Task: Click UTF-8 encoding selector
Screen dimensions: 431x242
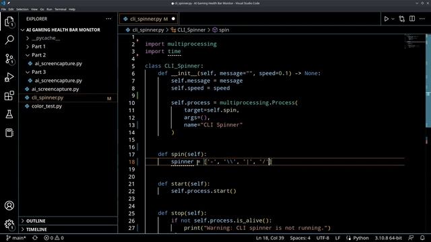Action: (x=323, y=238)
